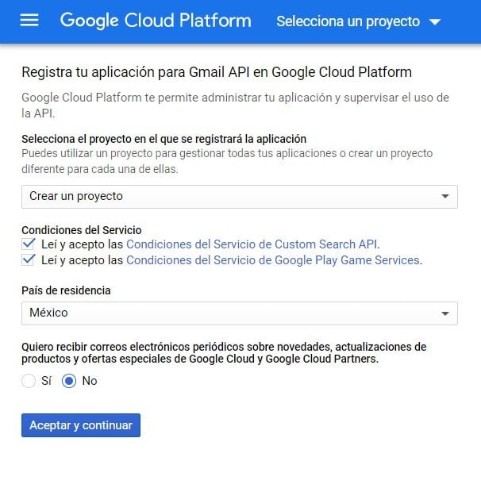
Task: Click the arrow beside Selecciona un proyecto
Action: coord(435,22)
